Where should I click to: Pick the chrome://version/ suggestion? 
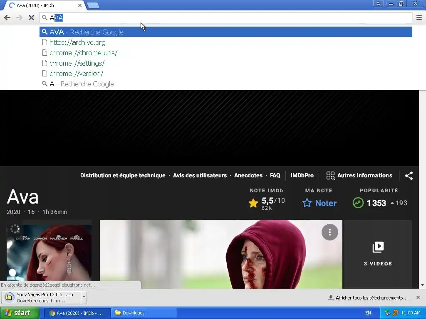pyautogui.click(x=226, y=74)
